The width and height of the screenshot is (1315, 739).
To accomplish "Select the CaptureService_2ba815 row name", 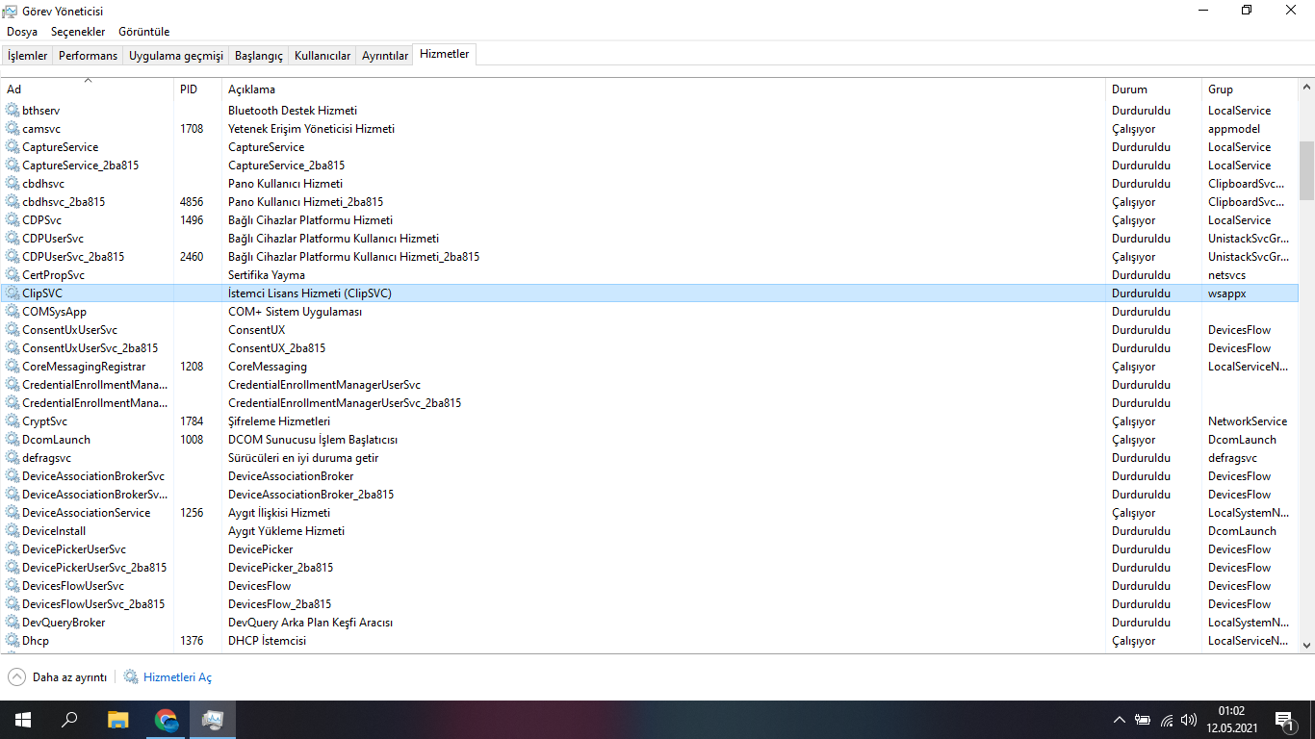I will pyautogui.click(x=80, y=166).
